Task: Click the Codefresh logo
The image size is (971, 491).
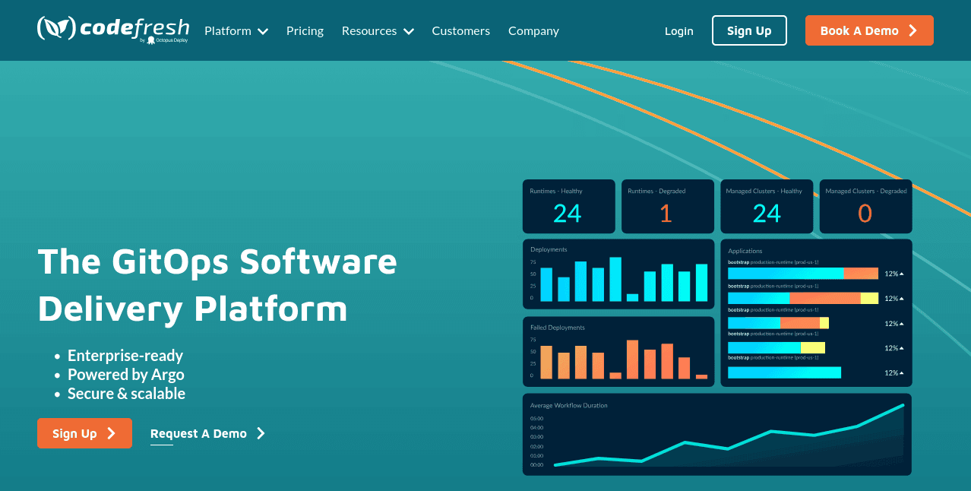Action: [x=112, y=29]
